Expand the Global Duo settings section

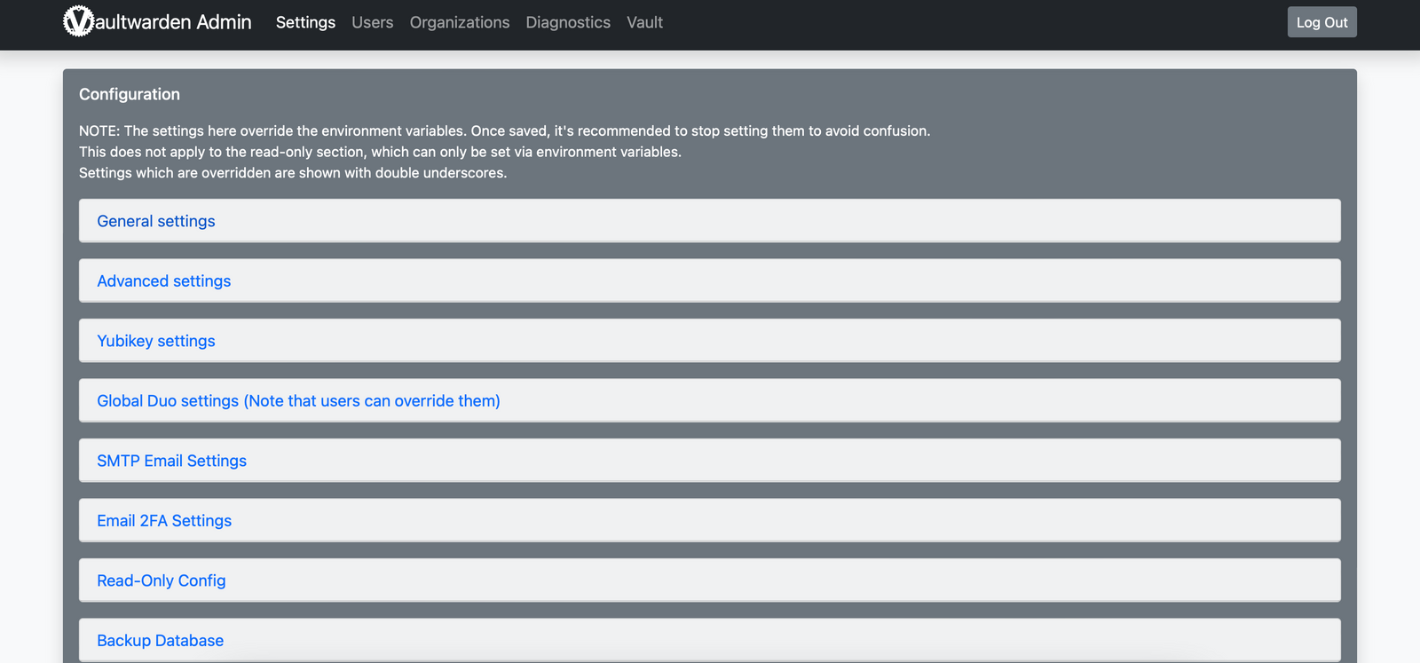point(298,401)
